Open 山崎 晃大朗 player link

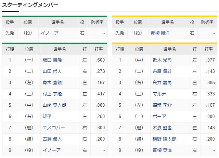pos(54,105)
